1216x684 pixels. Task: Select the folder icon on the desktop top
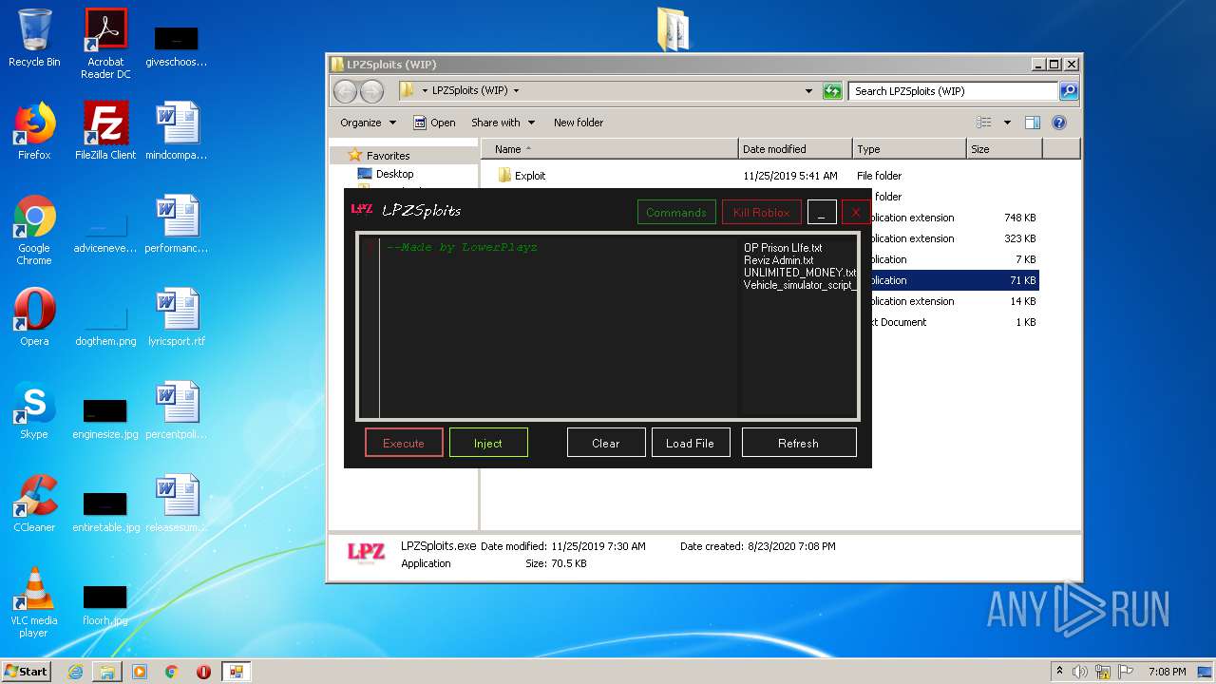pos(673,28)
